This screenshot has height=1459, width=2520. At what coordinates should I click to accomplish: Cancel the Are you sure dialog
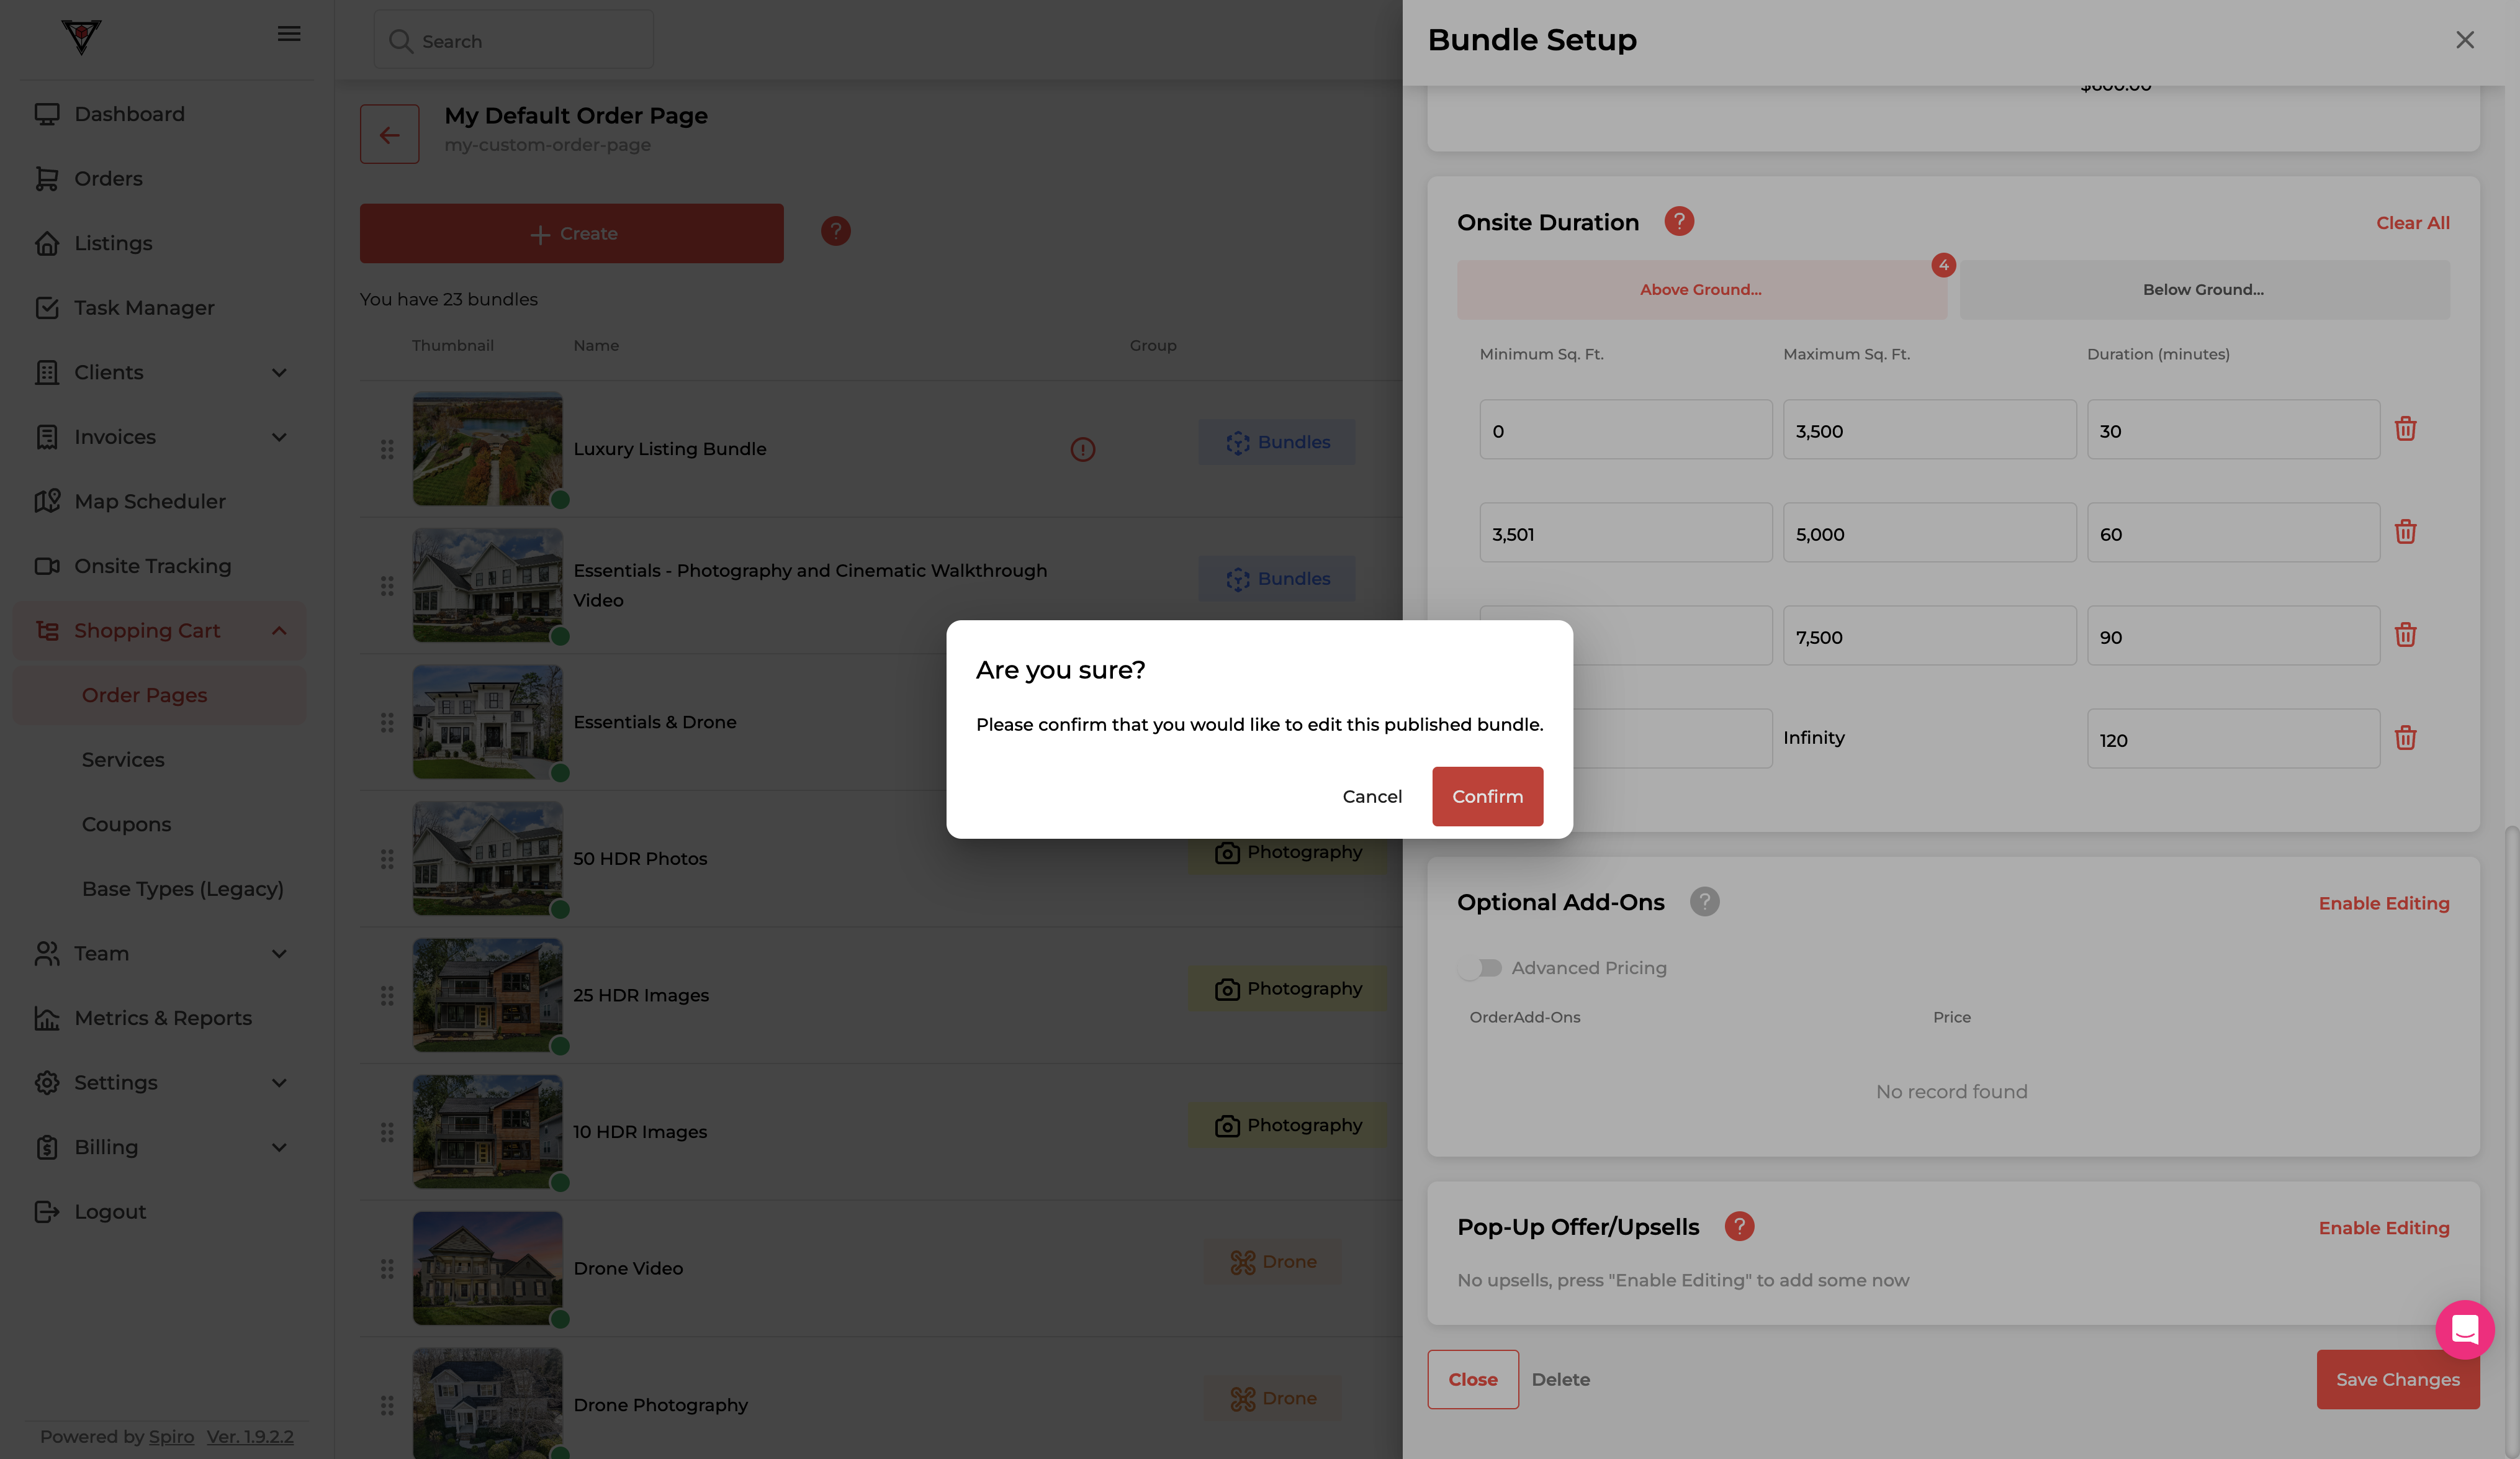(x=1372, y=796)
